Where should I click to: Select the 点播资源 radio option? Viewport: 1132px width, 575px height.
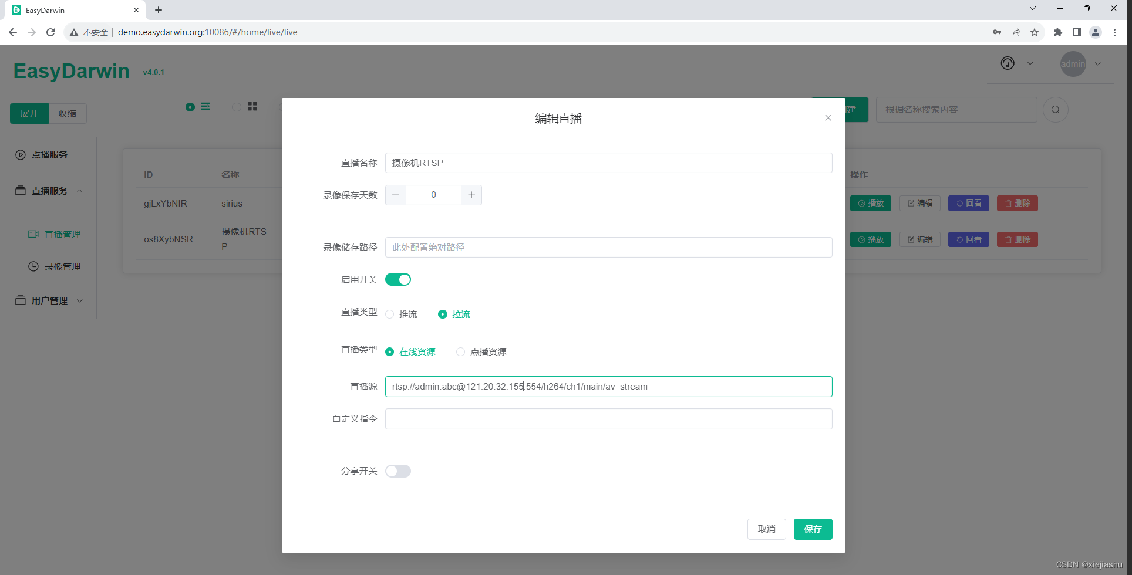pos(481,352)
